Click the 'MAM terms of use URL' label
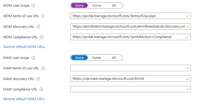The image size is (199, 106). pos(21,68)
